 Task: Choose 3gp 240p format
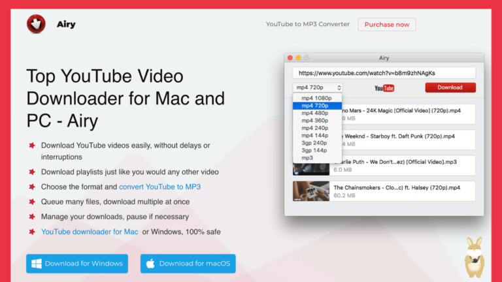pyautogui.click(x=317, y=143)
